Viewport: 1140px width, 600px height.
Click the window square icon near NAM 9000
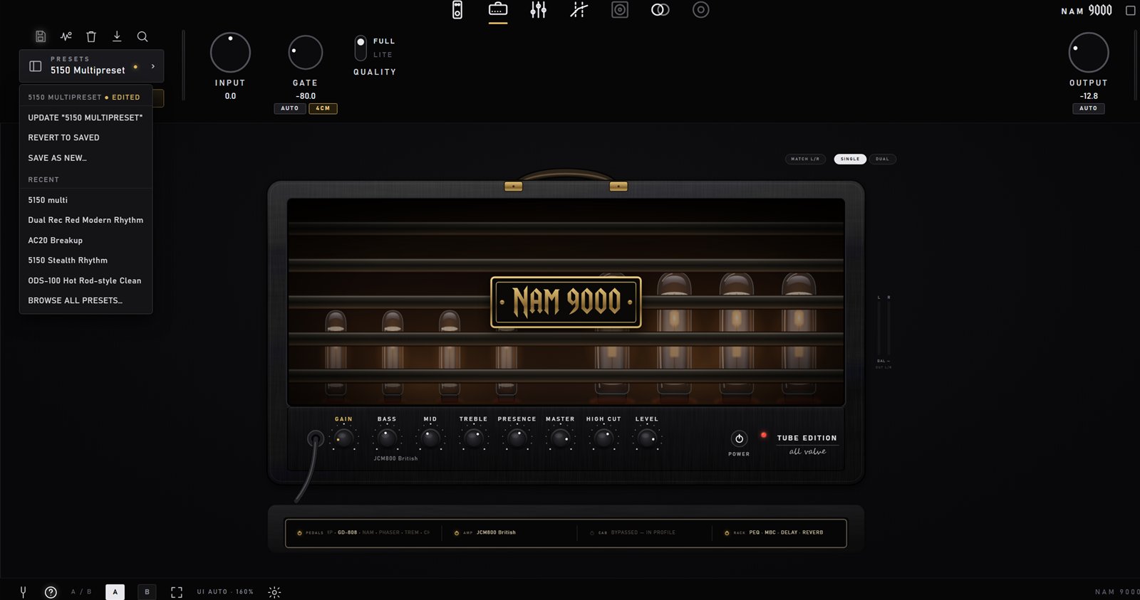tap(1130, 10)
